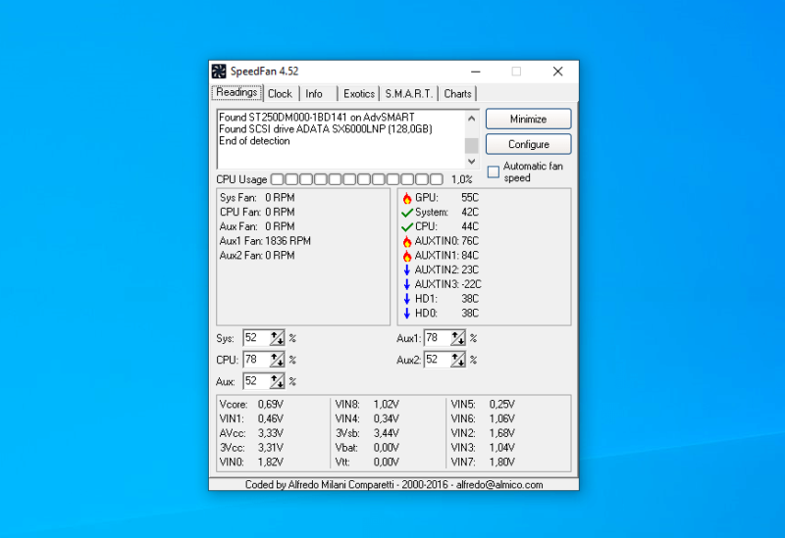Image resolution: width=785 pixels, height=538 pixels.
Task: Click the SpeedFan fan icon in title bar
Action: point(219,72)
